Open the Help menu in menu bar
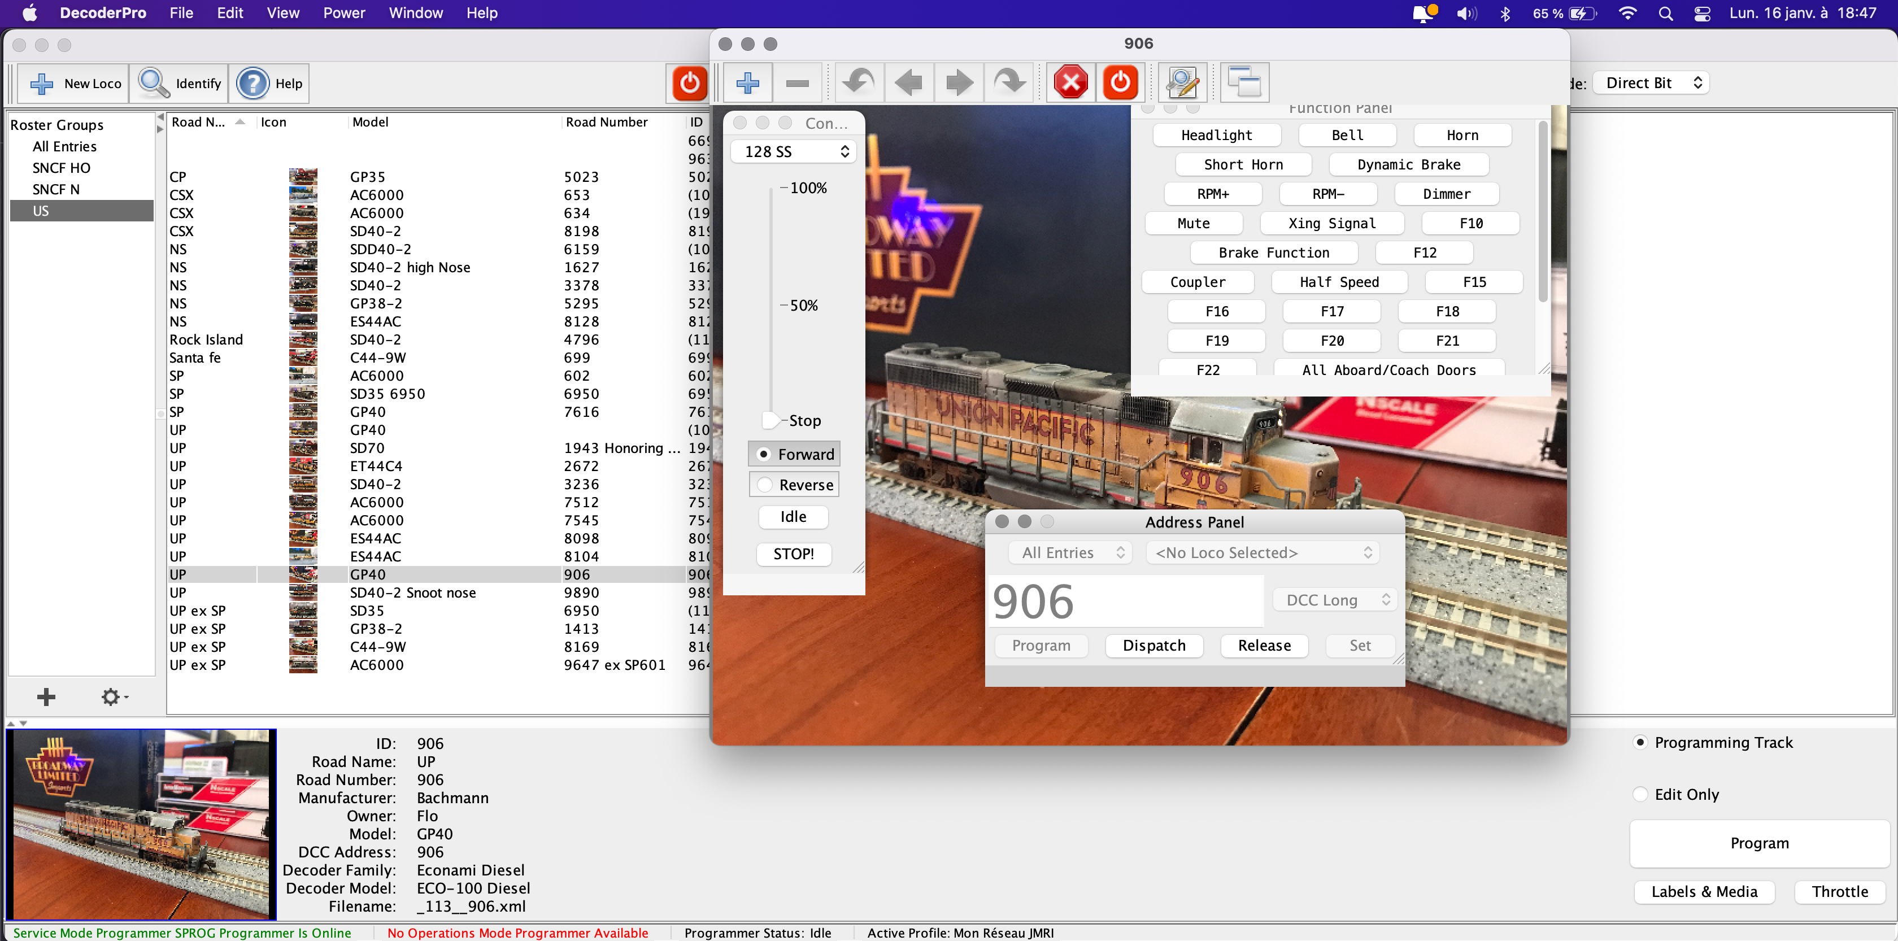1898x941 pixels. pos(481,13)
